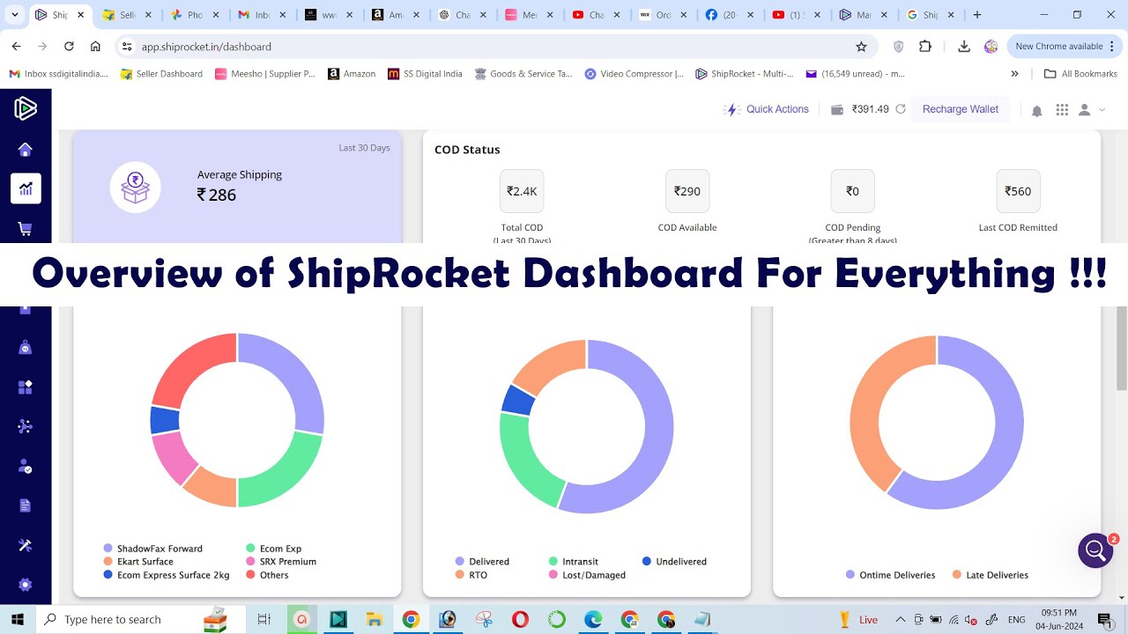Click the sidebar icon below the banner
Viewport: 1128px width, 634px height.
(x=26, y=310)
